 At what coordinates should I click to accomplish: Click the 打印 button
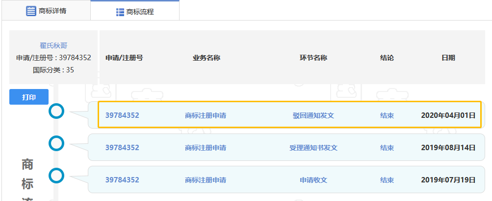(x=29, y=97)
